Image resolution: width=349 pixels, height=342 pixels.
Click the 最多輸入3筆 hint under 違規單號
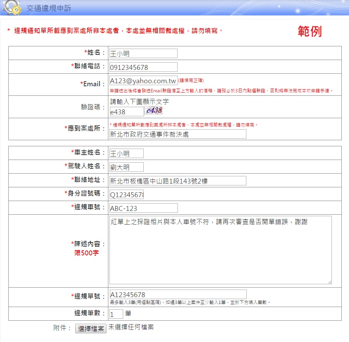pyautogui.click(x=190, y=302)
